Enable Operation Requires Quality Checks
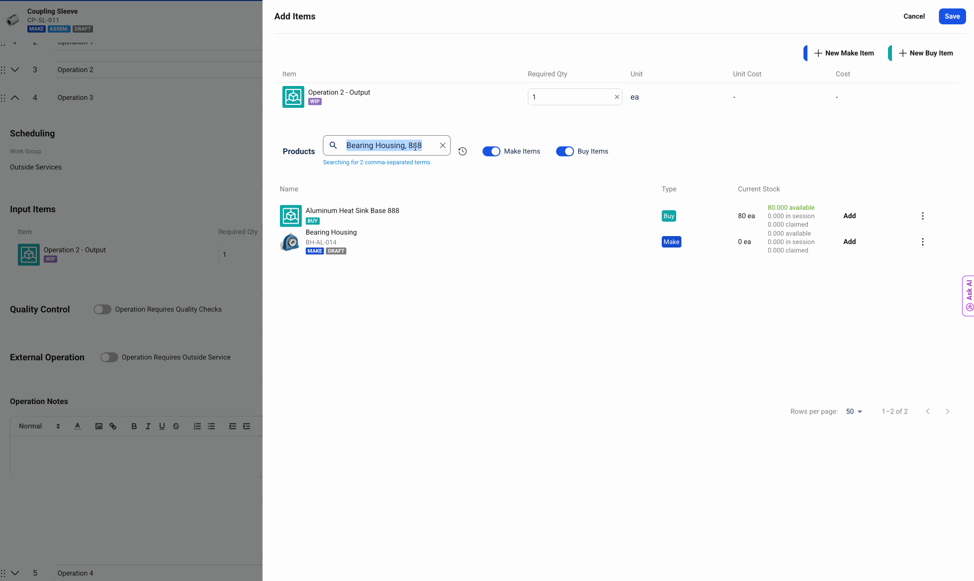 click(102, 310)
